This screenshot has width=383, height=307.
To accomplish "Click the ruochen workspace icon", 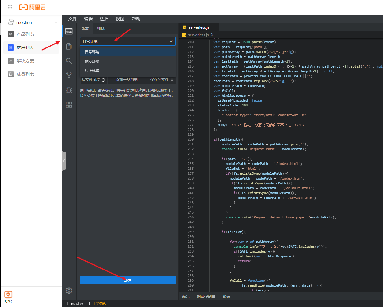I will coord(11,22).
